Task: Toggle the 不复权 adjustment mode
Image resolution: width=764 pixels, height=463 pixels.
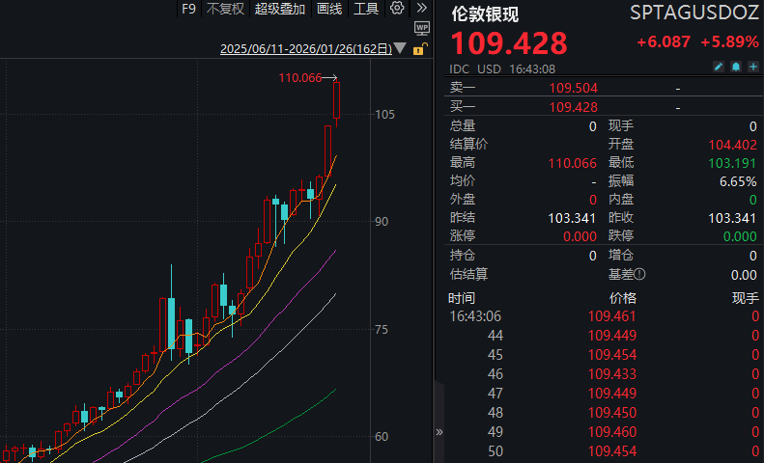Action: 226,9
